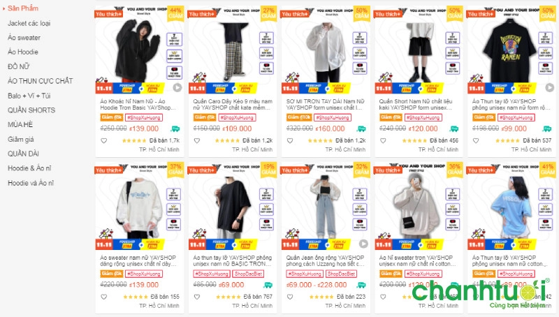This screenshot has height=317, width=559.
Task: Like the Áo Khoác Nỉ hoodie via heart icon
Action: [103, 140]
